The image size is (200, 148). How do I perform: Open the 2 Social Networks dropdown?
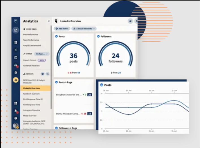(84, 29)
